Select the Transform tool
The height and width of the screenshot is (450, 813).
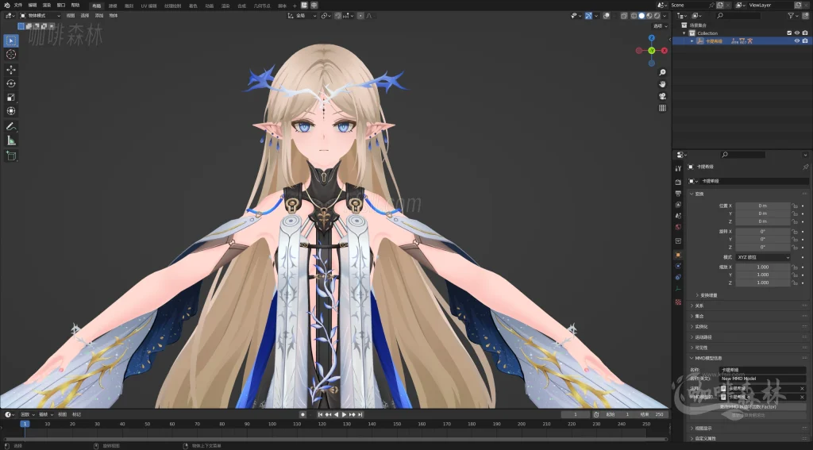[x=11, y=111]
